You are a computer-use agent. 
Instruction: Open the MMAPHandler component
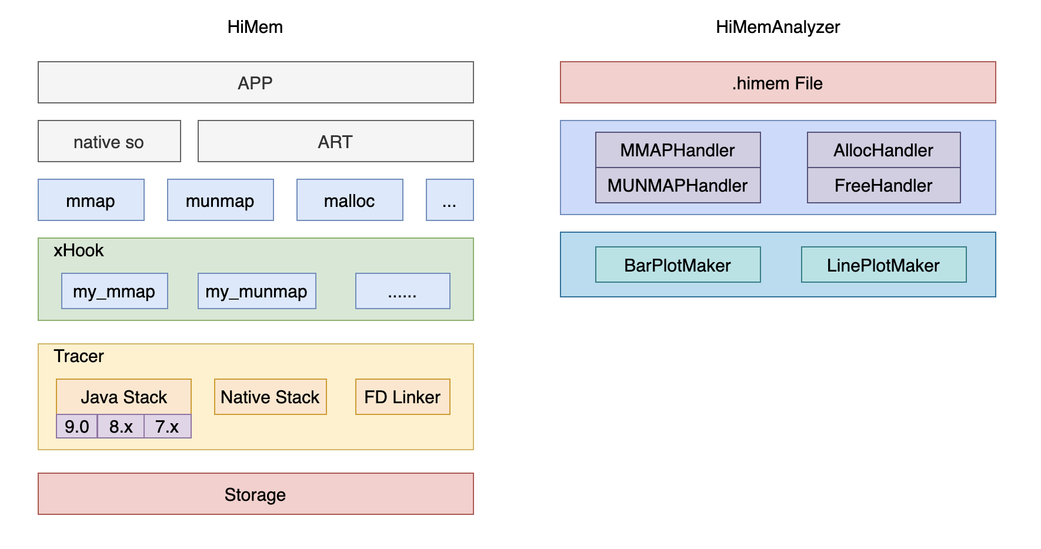[x=677, y=150]
